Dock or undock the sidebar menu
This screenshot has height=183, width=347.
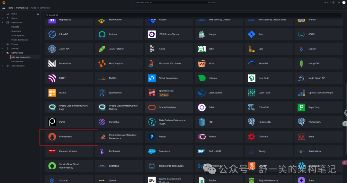[x=38, y=14]
